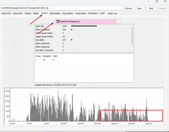169x132 pixels.
Task: Open the Draft tab
Action: point(102,13)
